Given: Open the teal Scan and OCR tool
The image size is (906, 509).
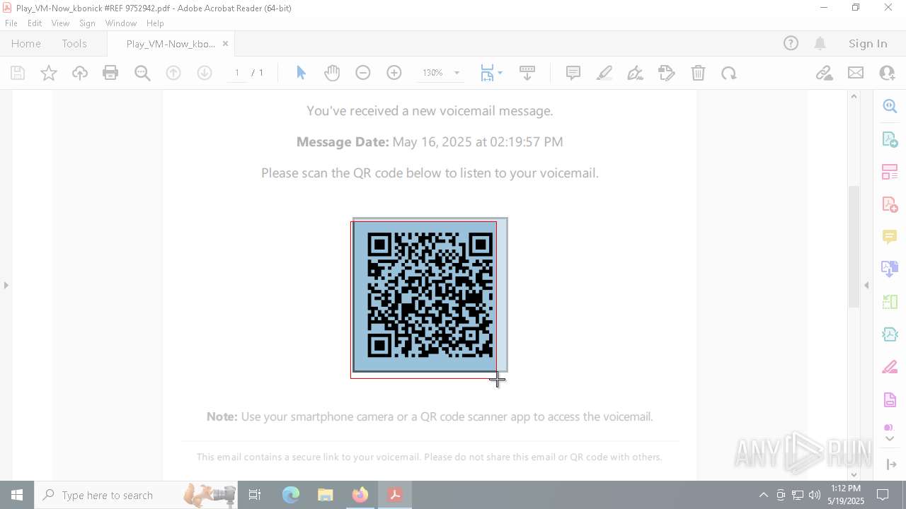Looking at the screenshot, I should coord(890,334).
